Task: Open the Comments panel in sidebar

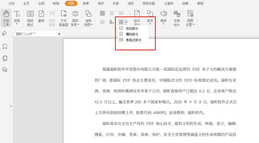Action: (x=5, y=70)
